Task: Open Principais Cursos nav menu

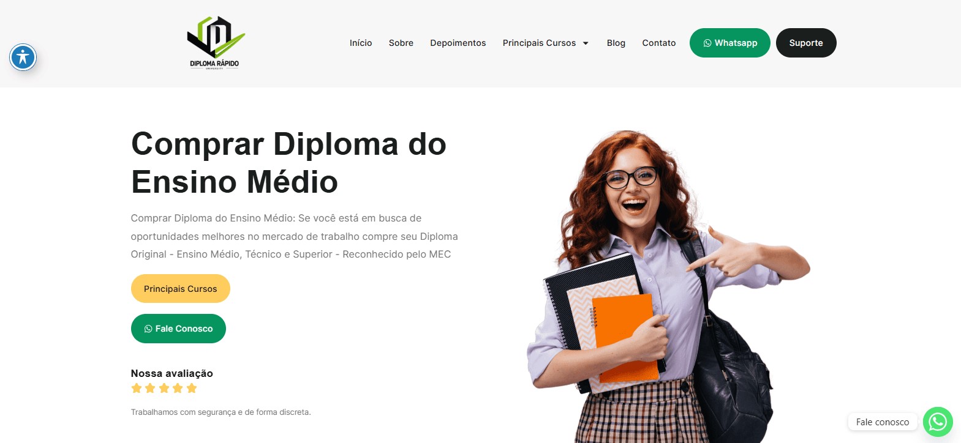Action: tap(540, 43)
